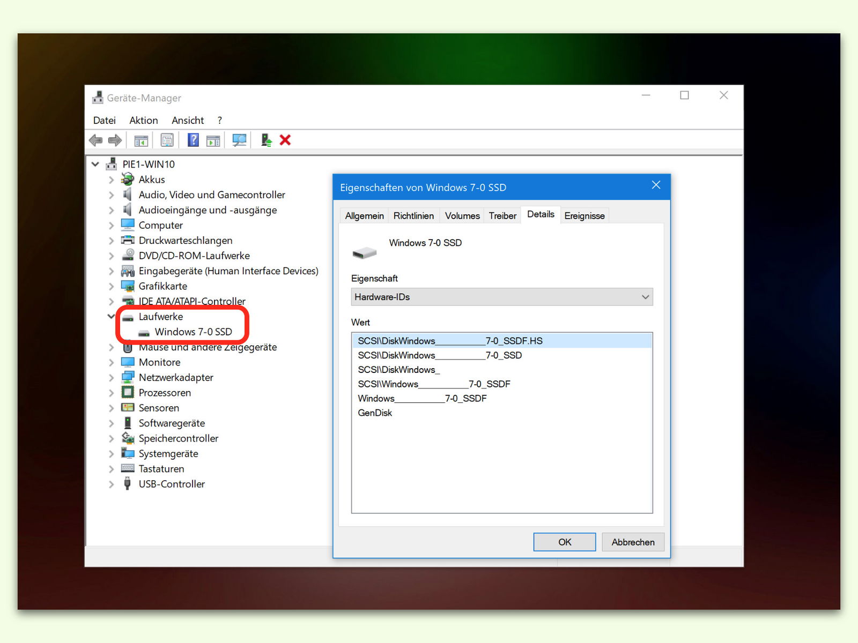Select the Speichercontroller icon
Viewport: 858px width, 643px height.
[128, 438]
